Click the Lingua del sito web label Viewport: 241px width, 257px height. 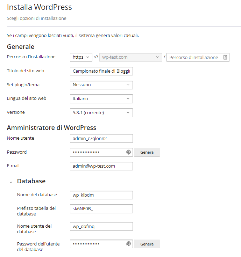27,98
